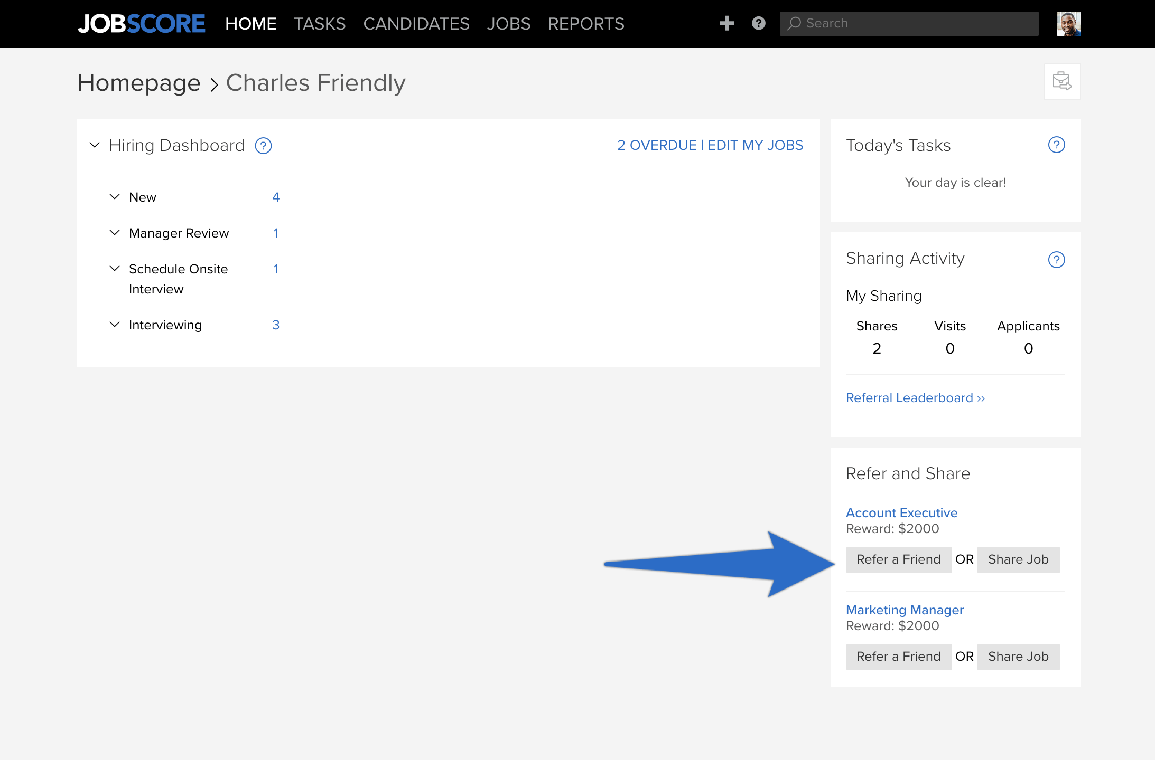This screenshot has height=760, width=1155.
Task: Expand Schedule Onsite Interview stage
Action: click(115, 269)
